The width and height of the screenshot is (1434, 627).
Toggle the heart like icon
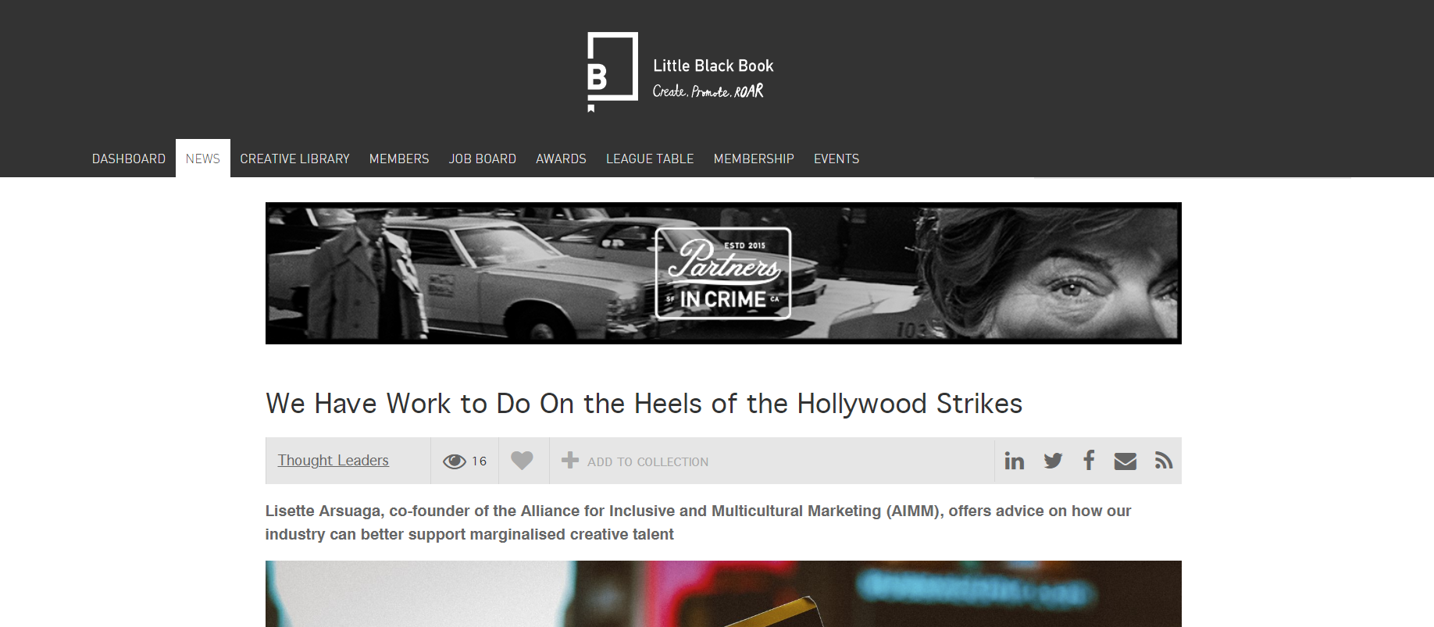coord(522,461)
